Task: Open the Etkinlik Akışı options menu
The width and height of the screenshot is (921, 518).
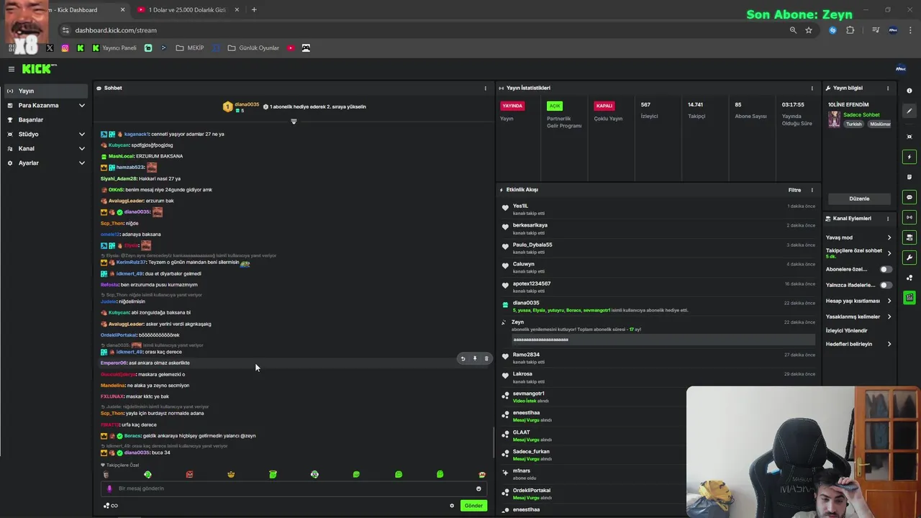Action: coord(812,190)
